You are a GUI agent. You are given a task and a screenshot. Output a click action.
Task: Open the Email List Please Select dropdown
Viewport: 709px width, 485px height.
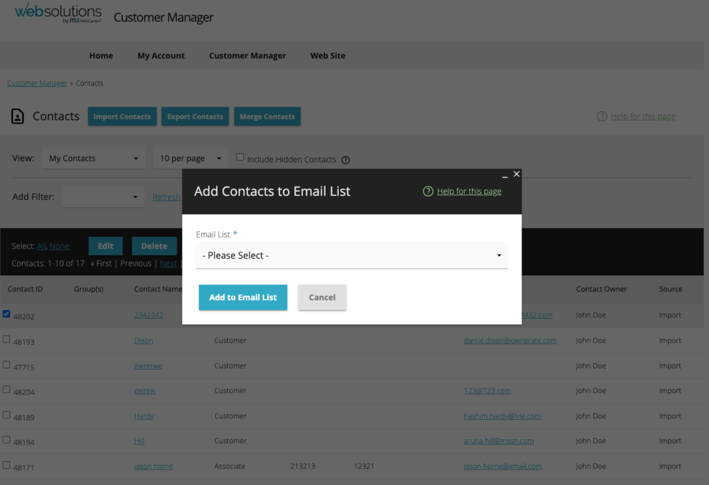[x=352, y=255]
